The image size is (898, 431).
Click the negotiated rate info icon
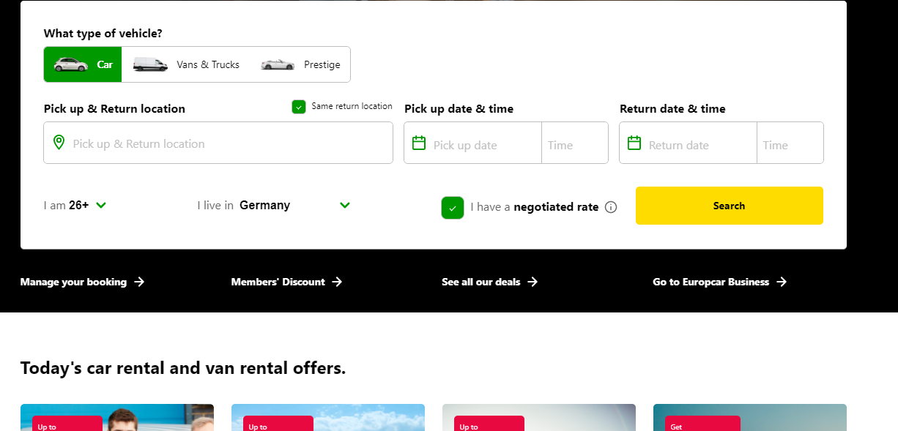point(611,207)
